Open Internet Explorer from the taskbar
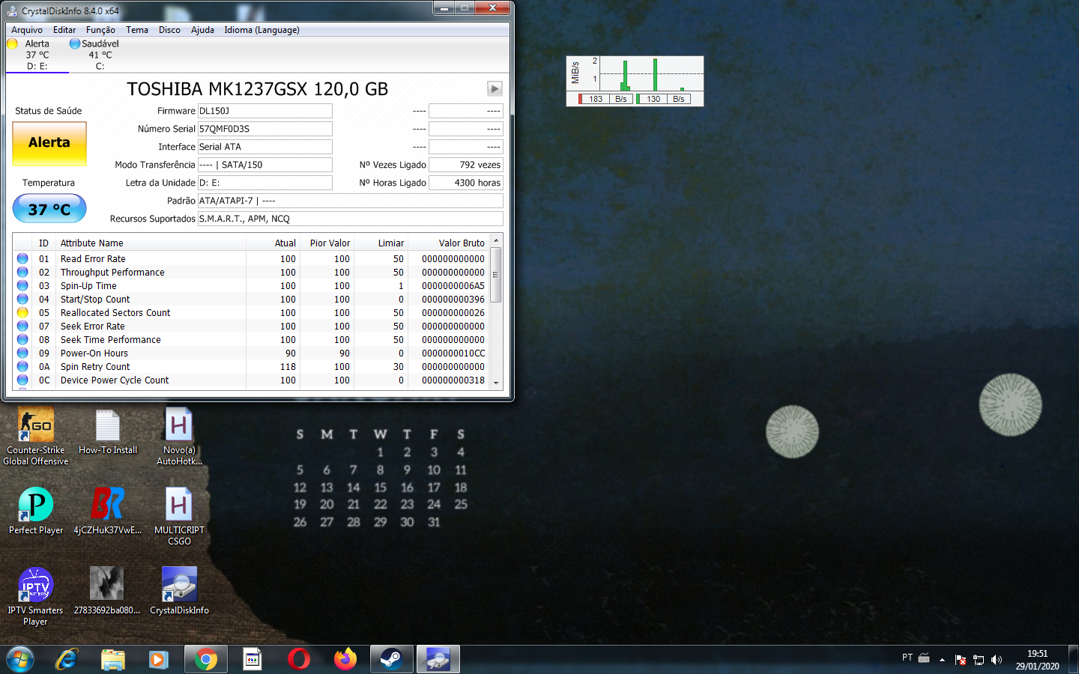The image size is (1079, 674). pos(67,660)
